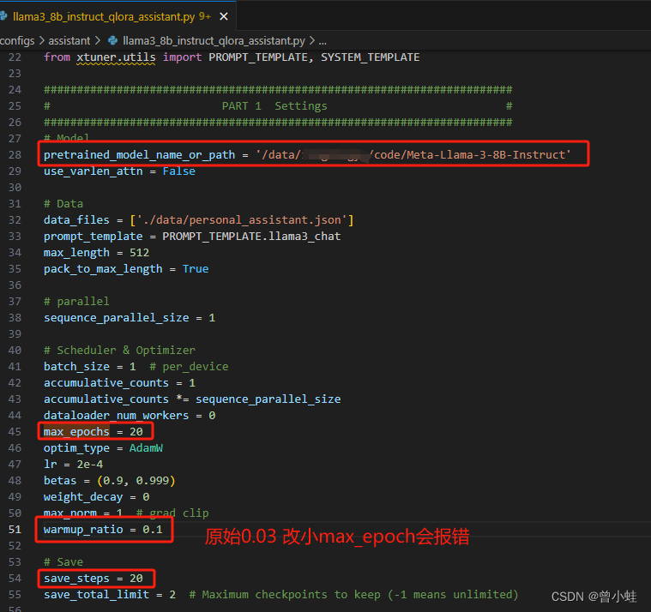Open the assistant breadcrumb folder
This screenshot has width=651, height=612.
click(x=69, y=40)
